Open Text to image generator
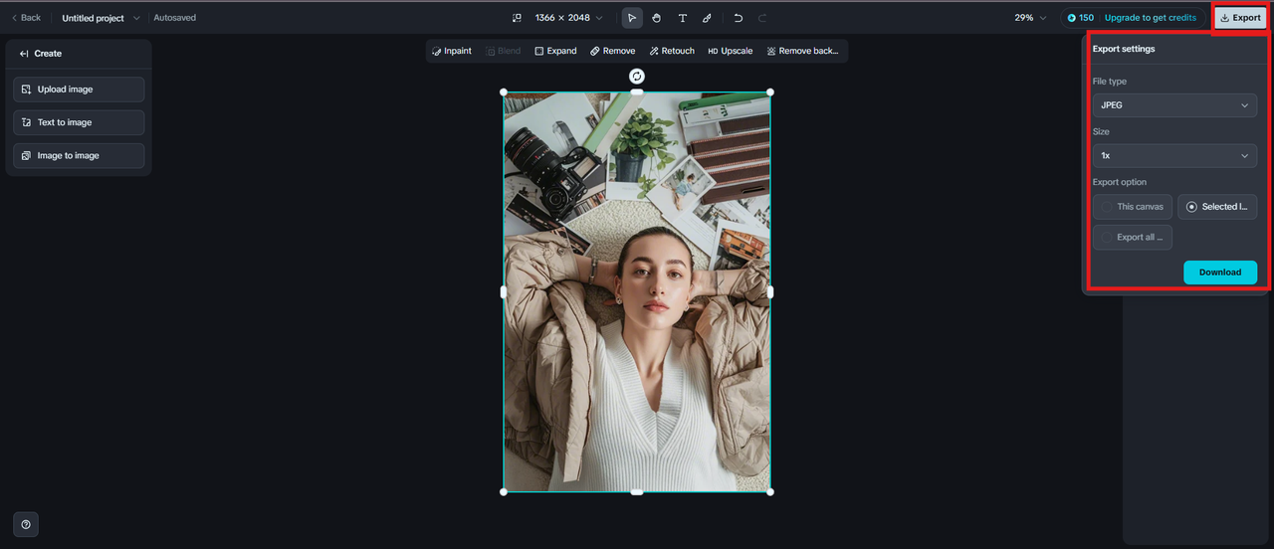This screenshot has height=549, width=1274. [x=79, y=122]
